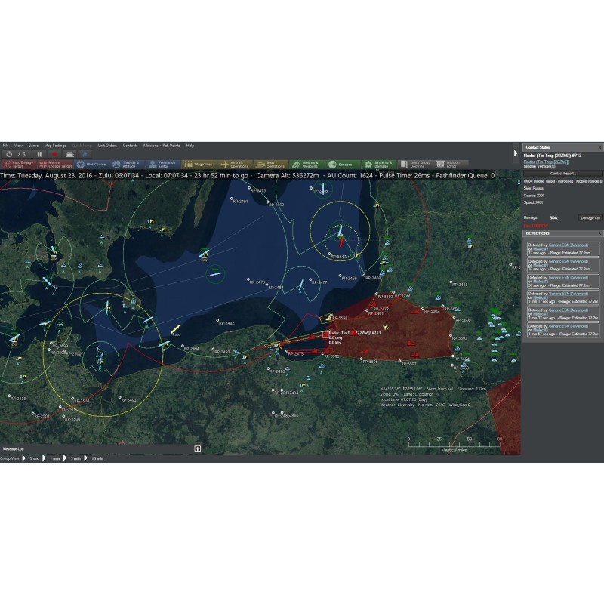Click Manual Engage Target button
This screenshot has width=604, height=604.
point(54,164)
